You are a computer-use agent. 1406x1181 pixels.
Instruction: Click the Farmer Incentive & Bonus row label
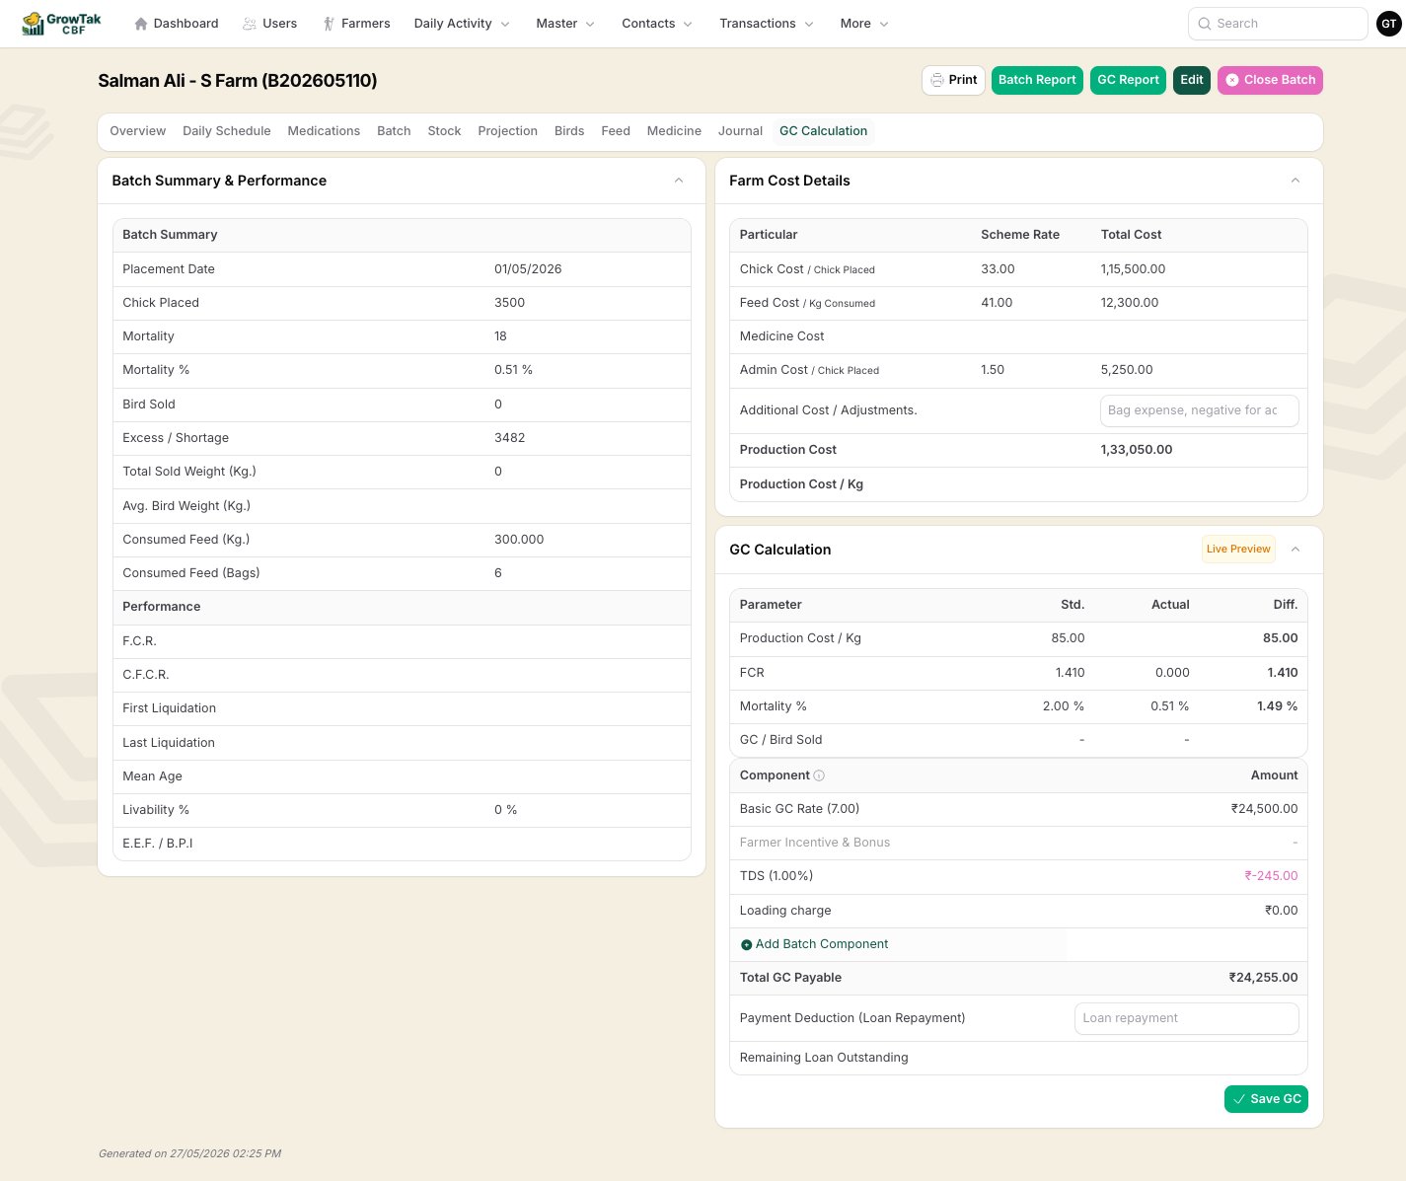click(x=815, y=843)
